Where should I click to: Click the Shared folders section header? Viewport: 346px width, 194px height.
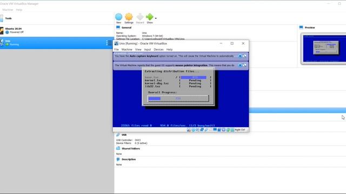click(131, 149)
